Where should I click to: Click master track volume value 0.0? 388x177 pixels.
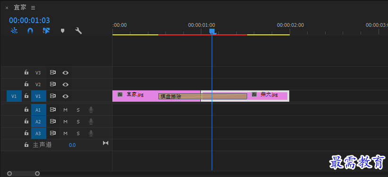point(72,145)
